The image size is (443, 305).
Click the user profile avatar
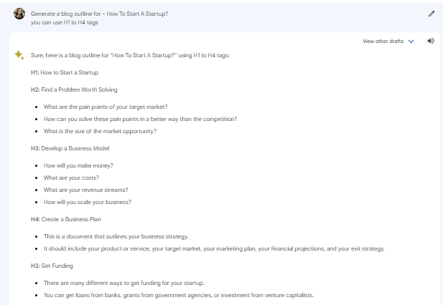tap(19, 14)
